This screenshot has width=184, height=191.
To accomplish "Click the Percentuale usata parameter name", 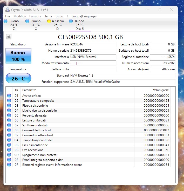I will pyautogui.click(x=34, y=115).
